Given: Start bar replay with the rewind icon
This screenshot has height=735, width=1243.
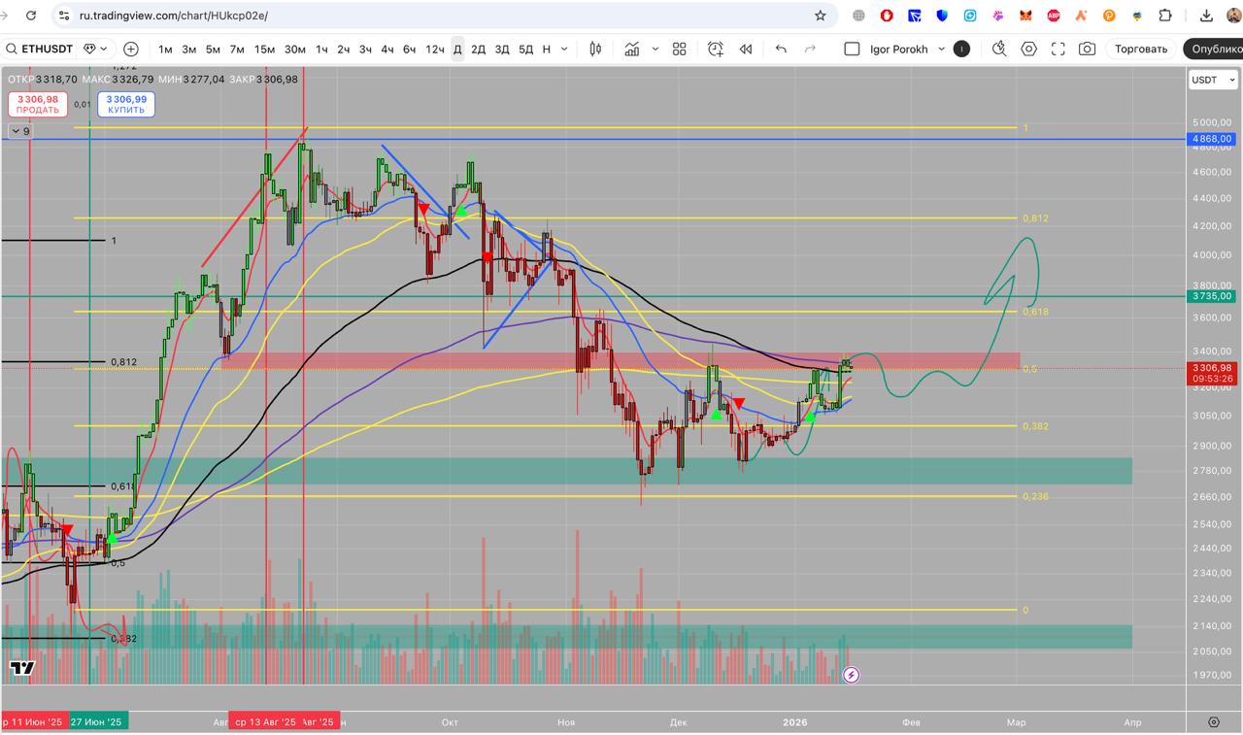Looking at the screenshot, I should click(746, 50).
